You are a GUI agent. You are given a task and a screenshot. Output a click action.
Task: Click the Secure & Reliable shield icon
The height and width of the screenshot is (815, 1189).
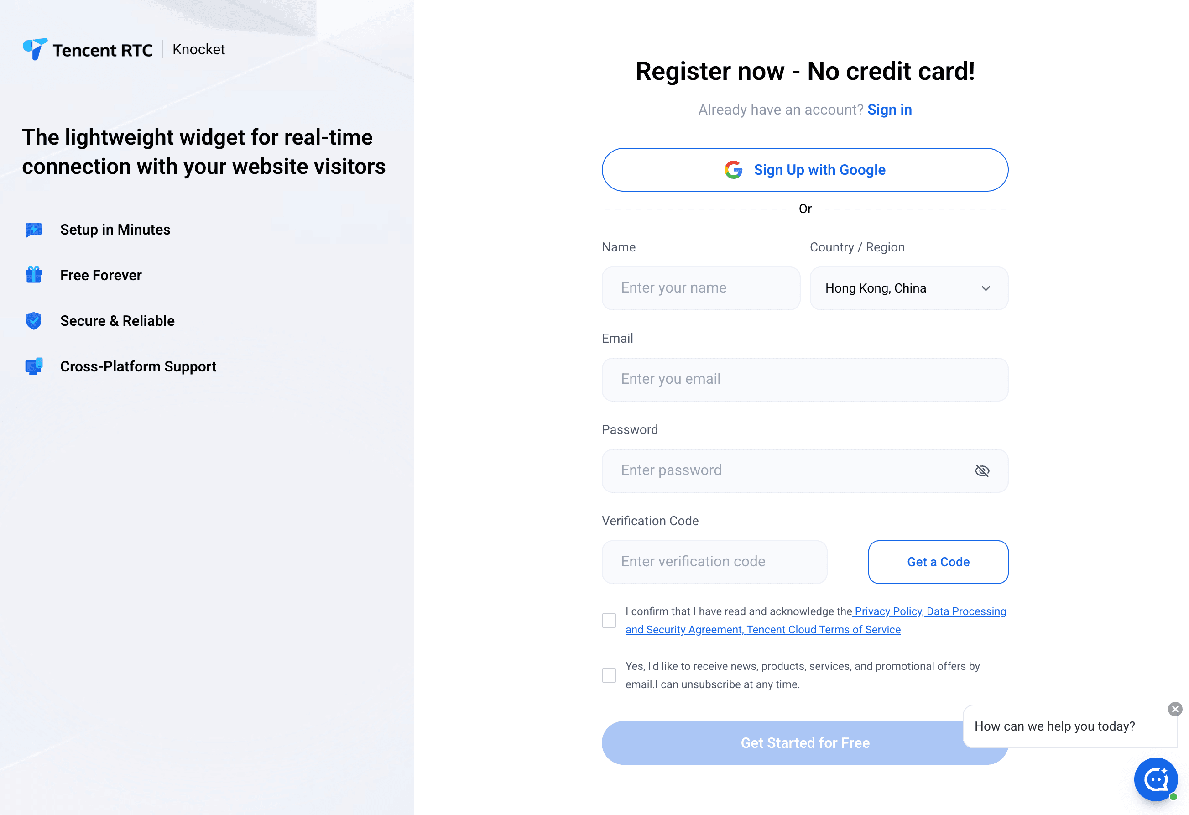[x=34, y=321]
